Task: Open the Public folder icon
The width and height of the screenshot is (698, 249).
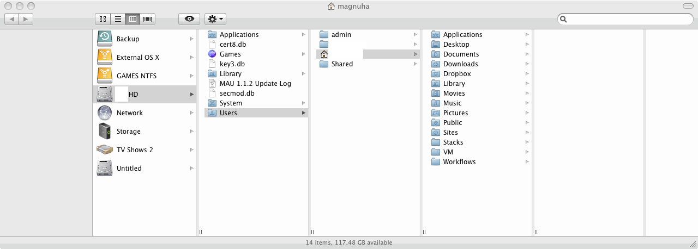Action: point(436,122)
